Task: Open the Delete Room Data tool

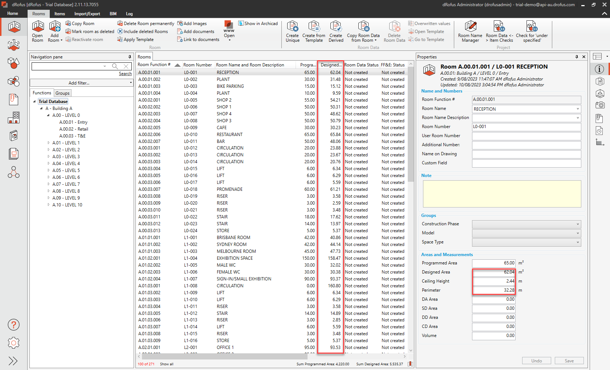Action: click(394, 32)
